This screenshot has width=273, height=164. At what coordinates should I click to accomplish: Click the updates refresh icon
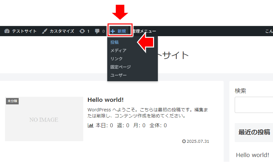pyautogui.click(x=82, y=31)
